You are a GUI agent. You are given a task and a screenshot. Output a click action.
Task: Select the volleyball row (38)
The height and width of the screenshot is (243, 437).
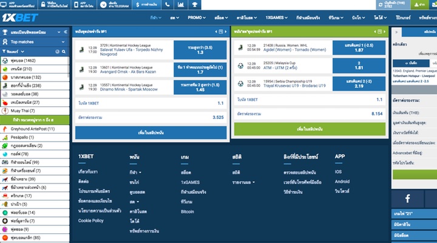(35, 94)
